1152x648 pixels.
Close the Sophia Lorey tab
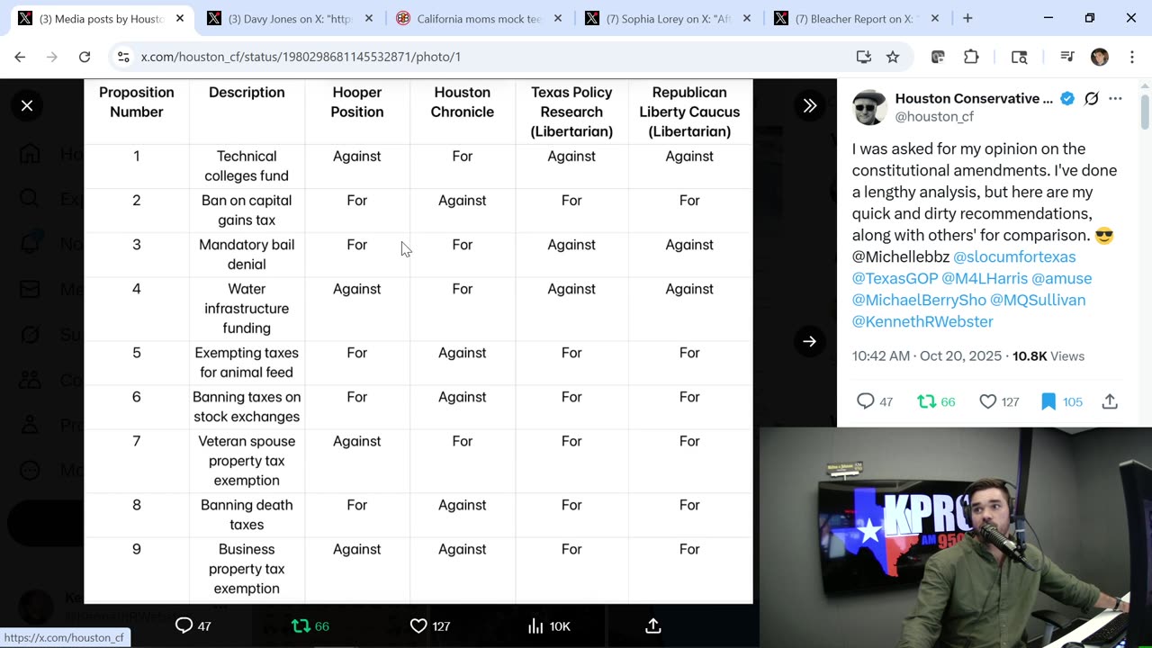pos(746,18)
